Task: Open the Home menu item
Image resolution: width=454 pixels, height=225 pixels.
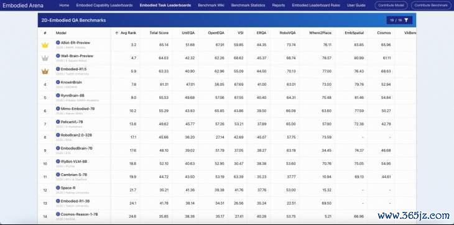Action: (64, 5)
